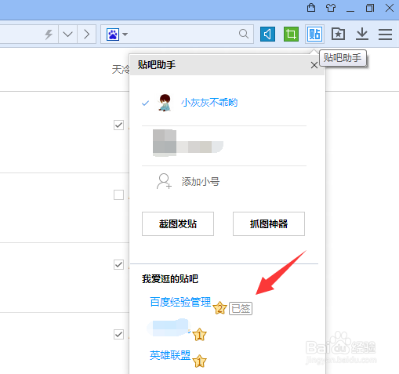Open the blurred tieba link
The width and height of the screenshot is (399, 374).
tap(169, 327)
